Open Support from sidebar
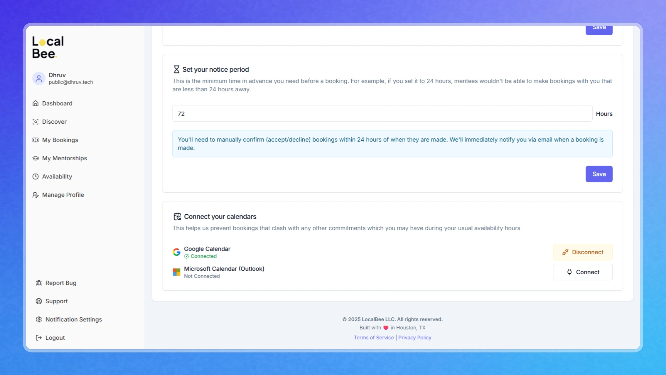The image size is (666, 375). (56, 301)
